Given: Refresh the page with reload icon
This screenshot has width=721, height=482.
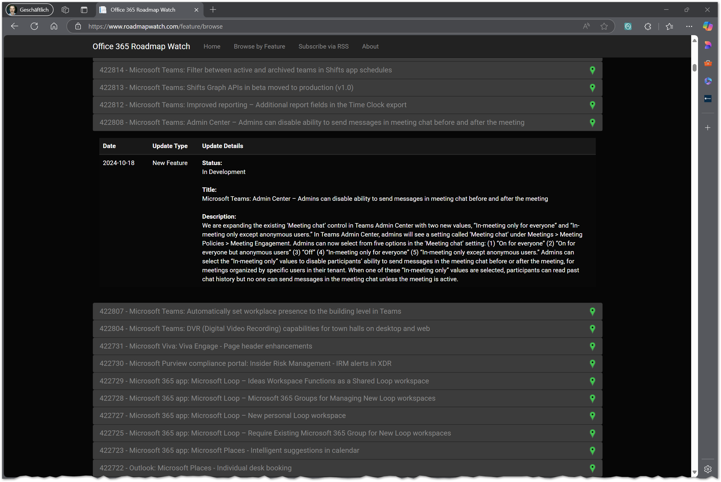Looking at the screenshot, I should [x=35, y=27].
